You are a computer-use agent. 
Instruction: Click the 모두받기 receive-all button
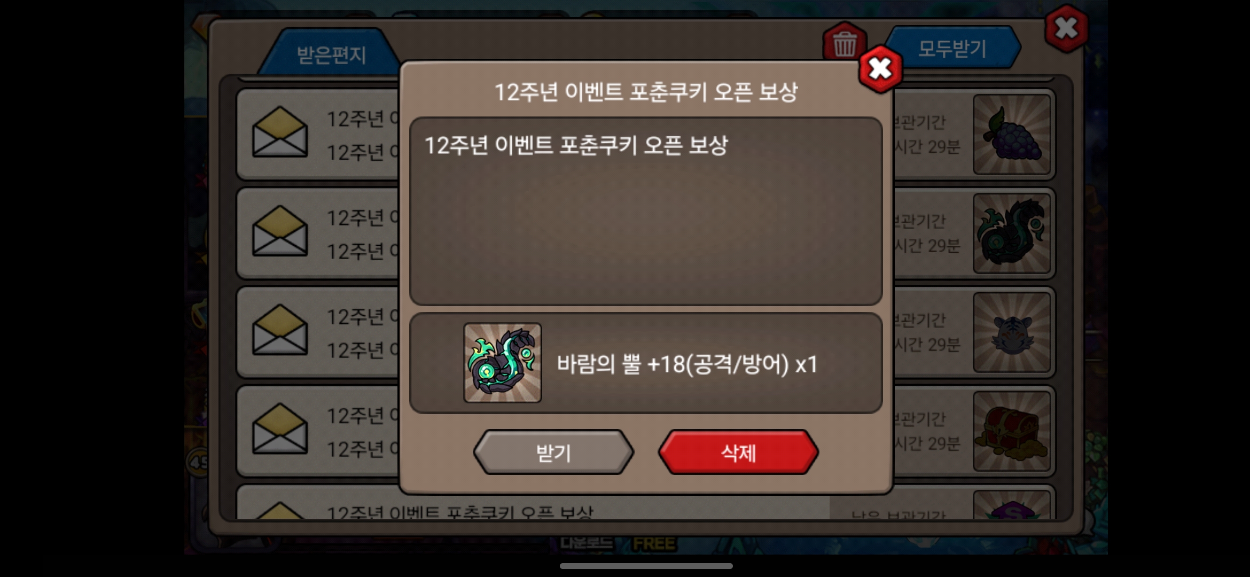pos(952,48)
